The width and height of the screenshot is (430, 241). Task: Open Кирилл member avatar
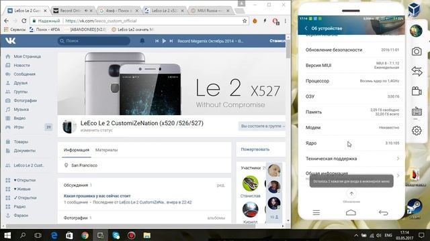pyautogui.click(x=250, y=210)
